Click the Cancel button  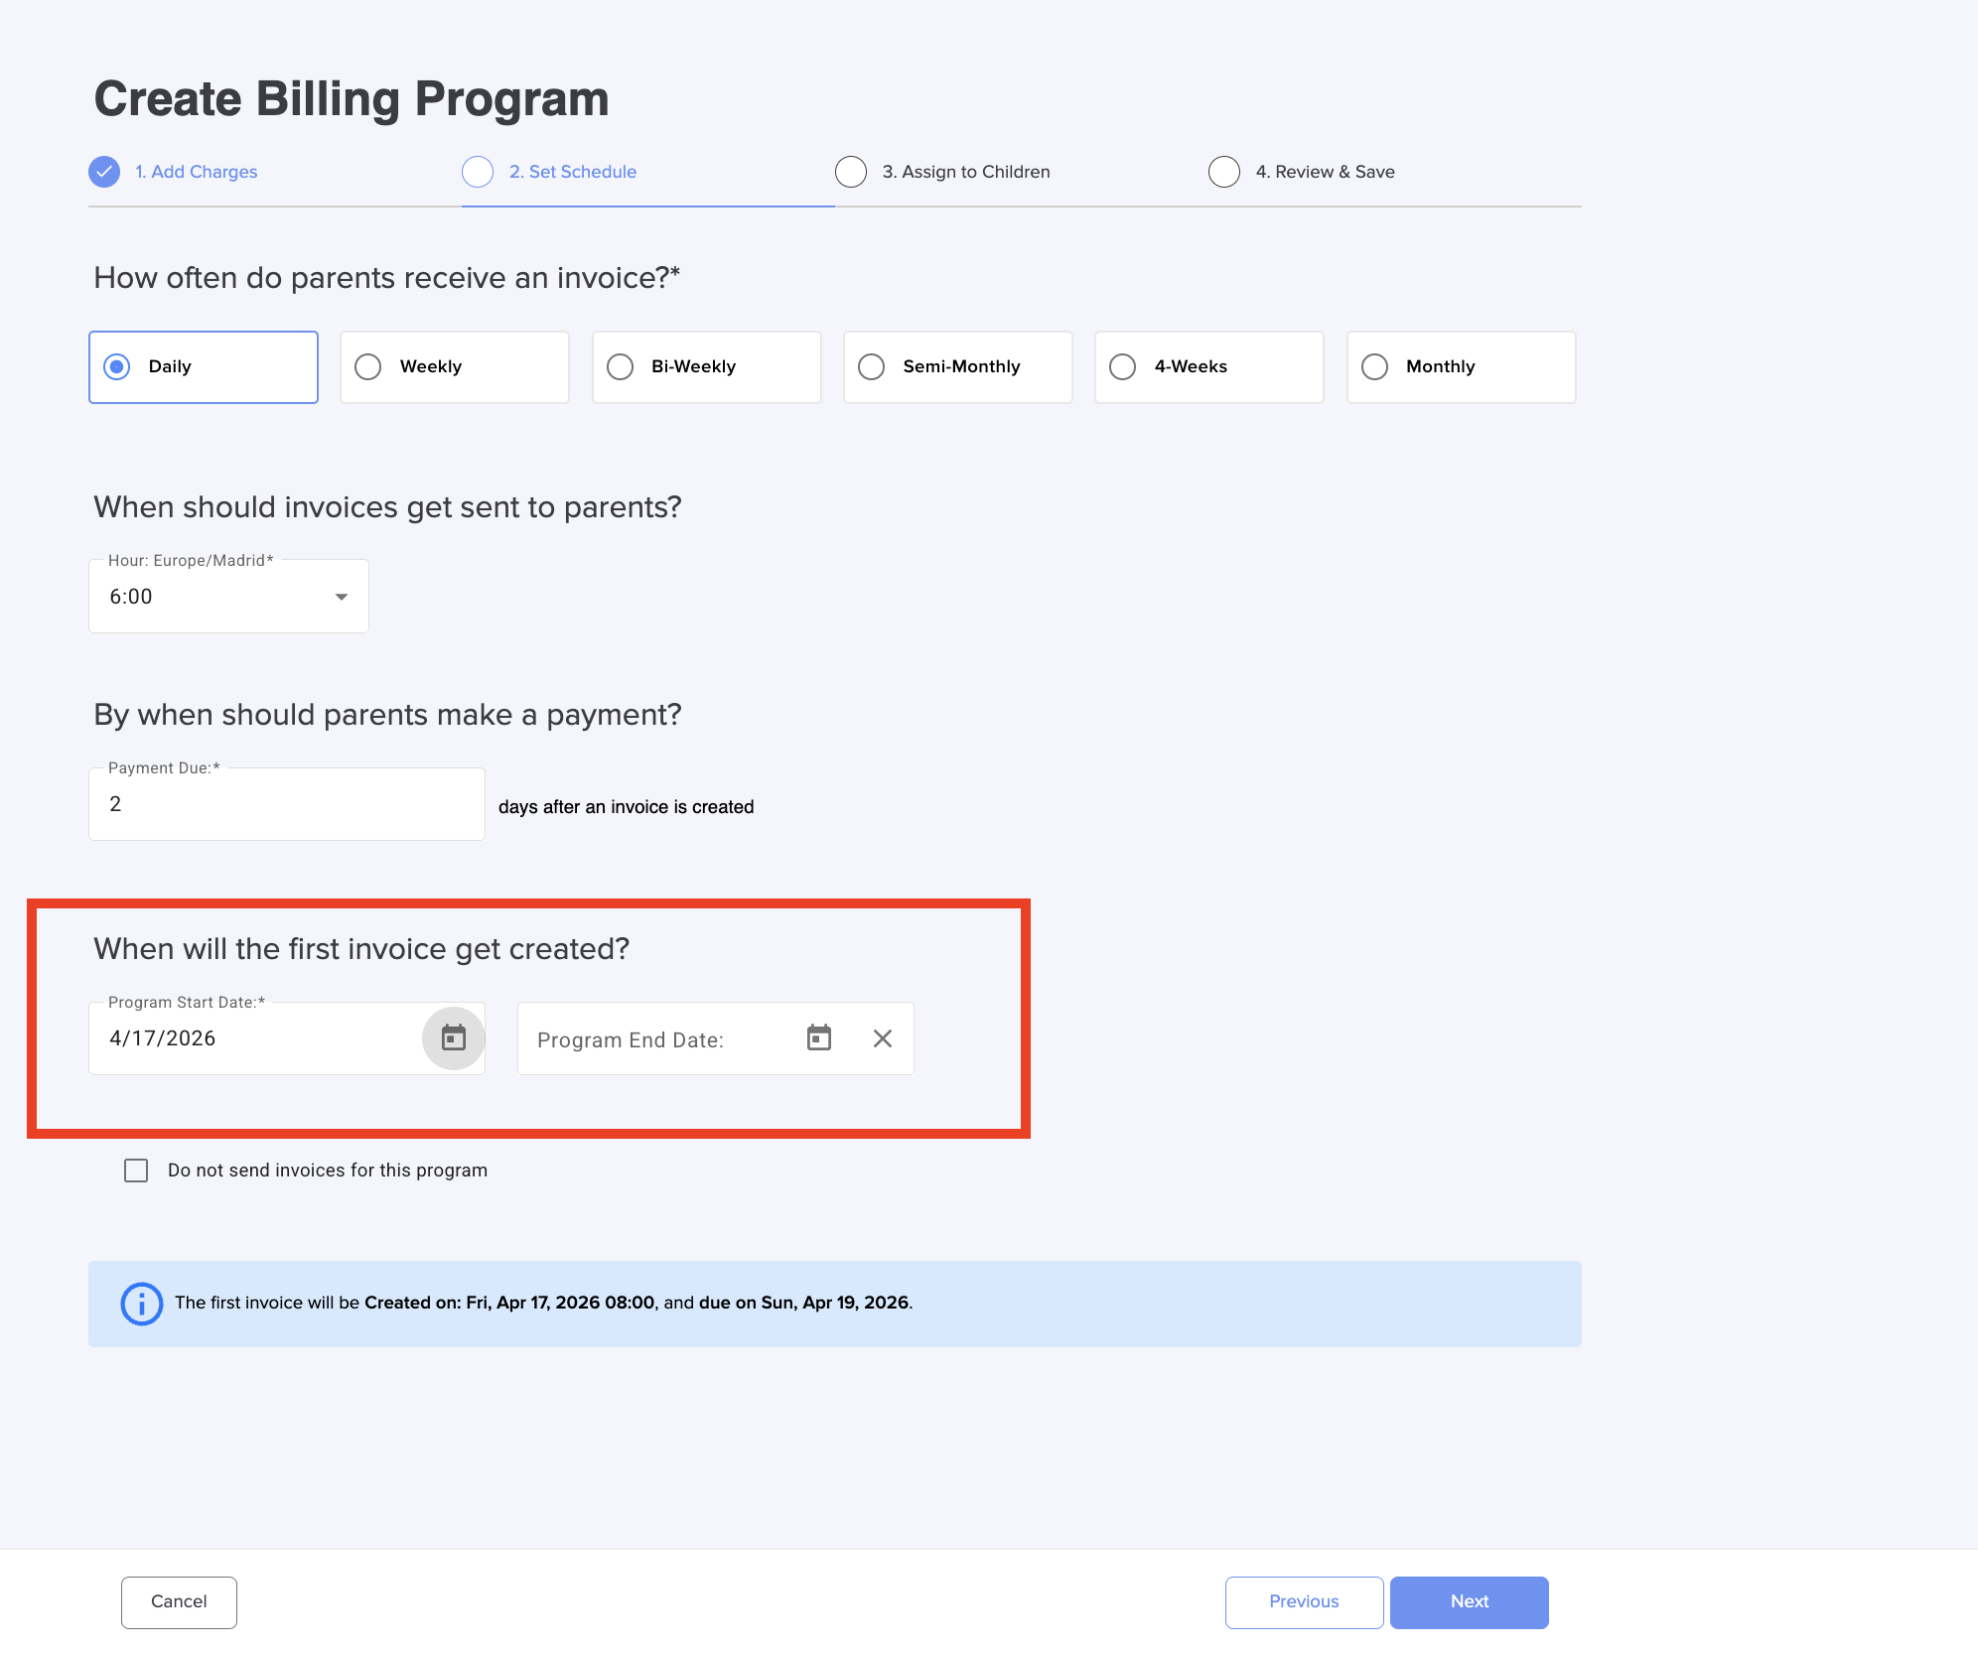[x=179, y=1601]
